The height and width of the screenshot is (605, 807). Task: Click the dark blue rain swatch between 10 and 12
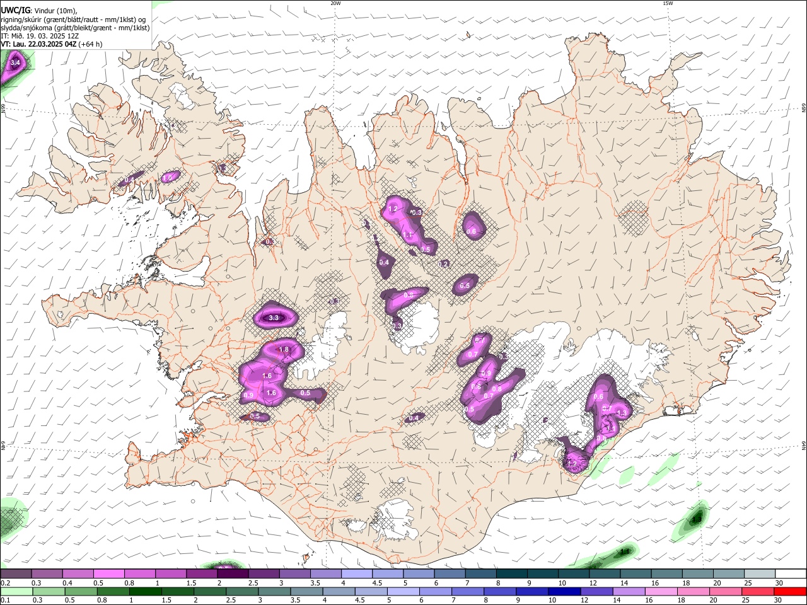pyautogui.click(x=565, y=591)
